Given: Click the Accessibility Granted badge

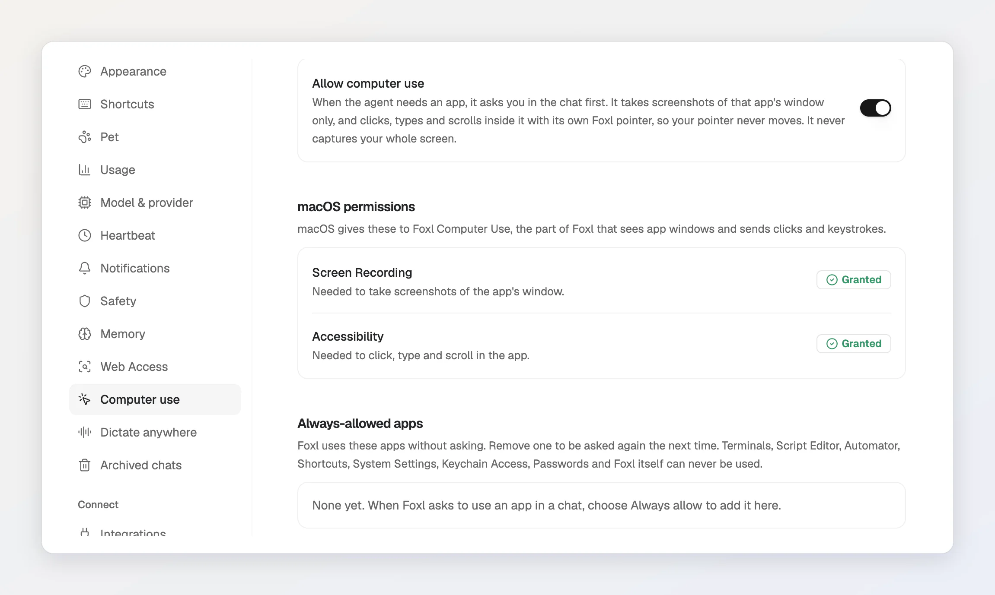Looking at the screenshot, I should coord(854,344).
